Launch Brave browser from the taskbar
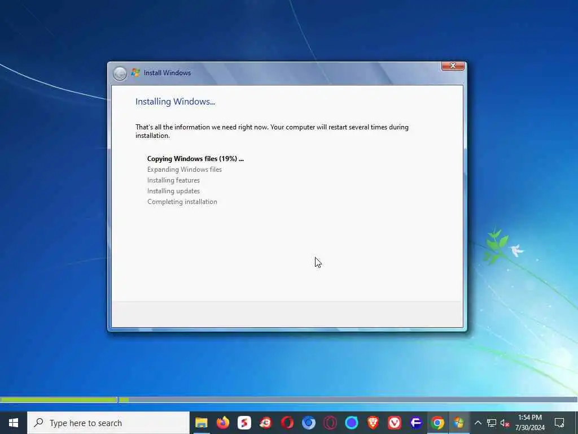The height and width of the screenshot is (434, 578). [x=373, y=423]
